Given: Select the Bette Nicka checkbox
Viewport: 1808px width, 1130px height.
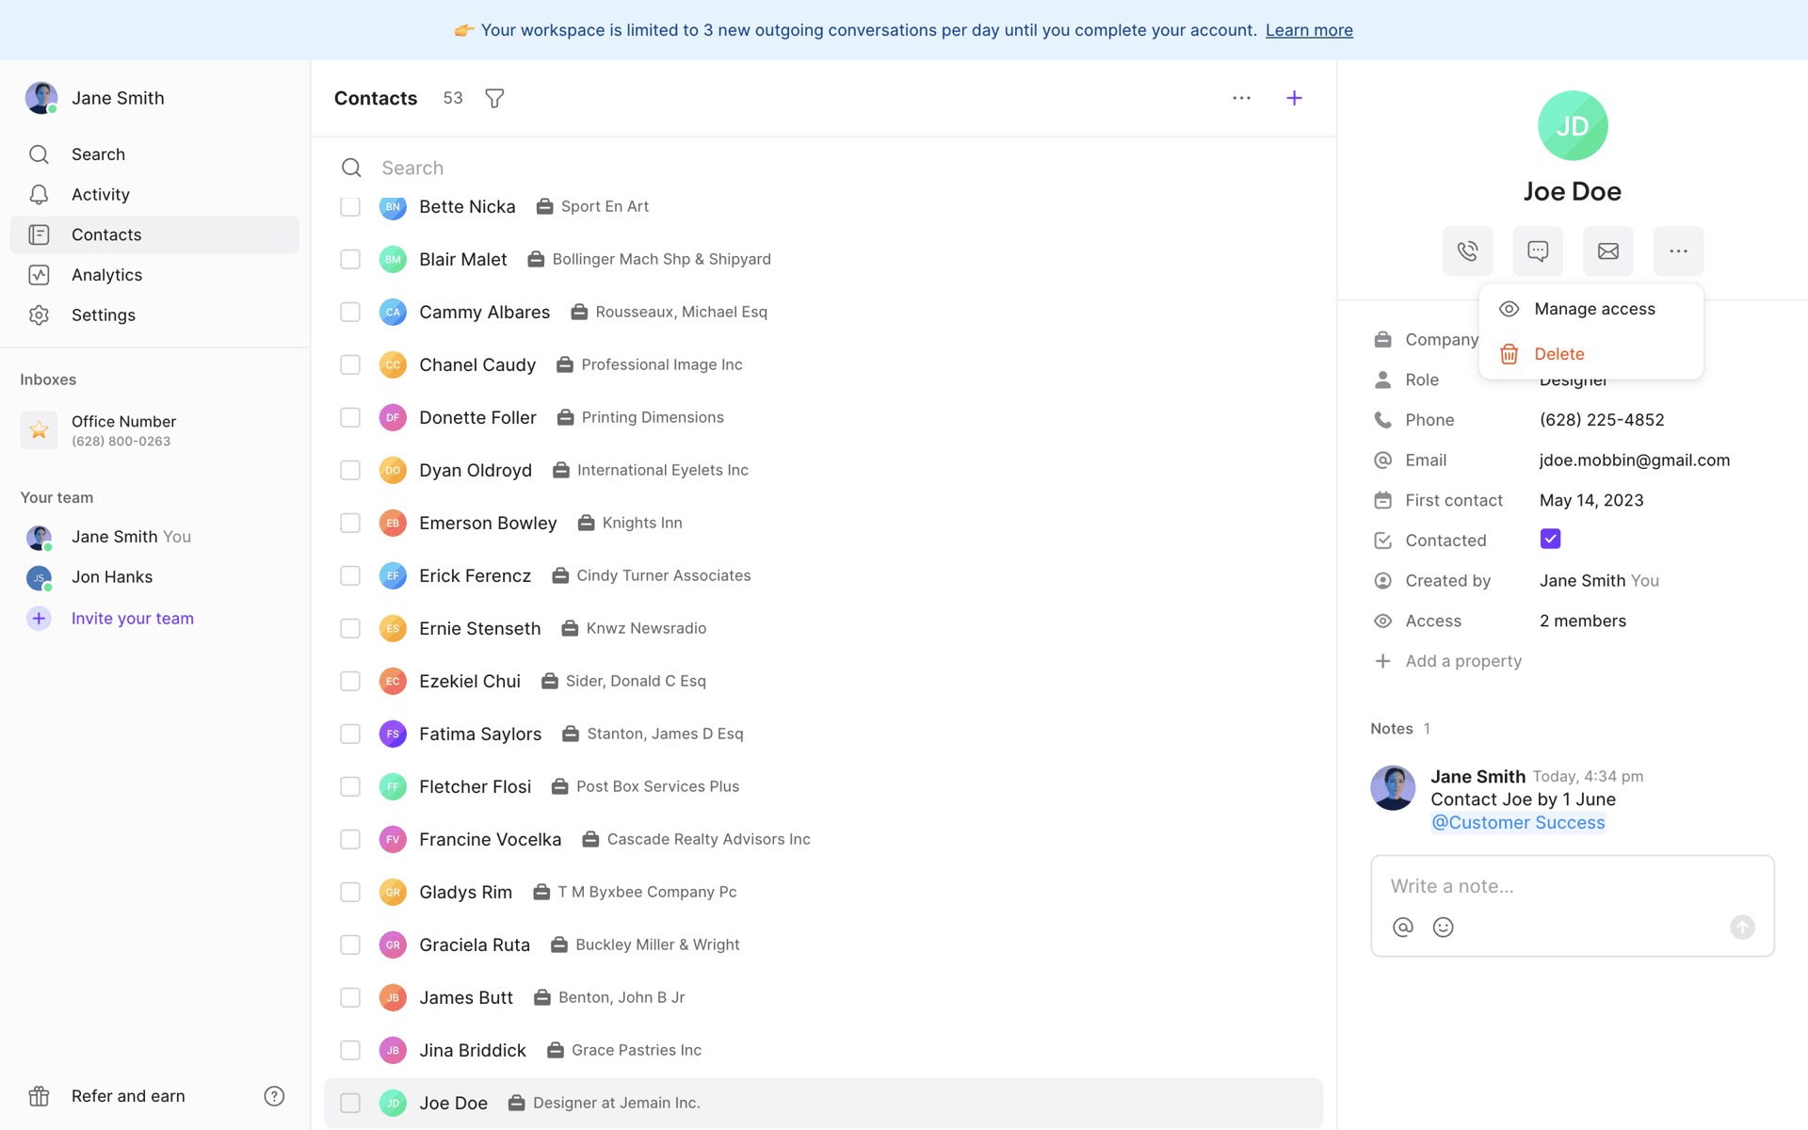Looking at the screenshot, I should pos(350,206).
